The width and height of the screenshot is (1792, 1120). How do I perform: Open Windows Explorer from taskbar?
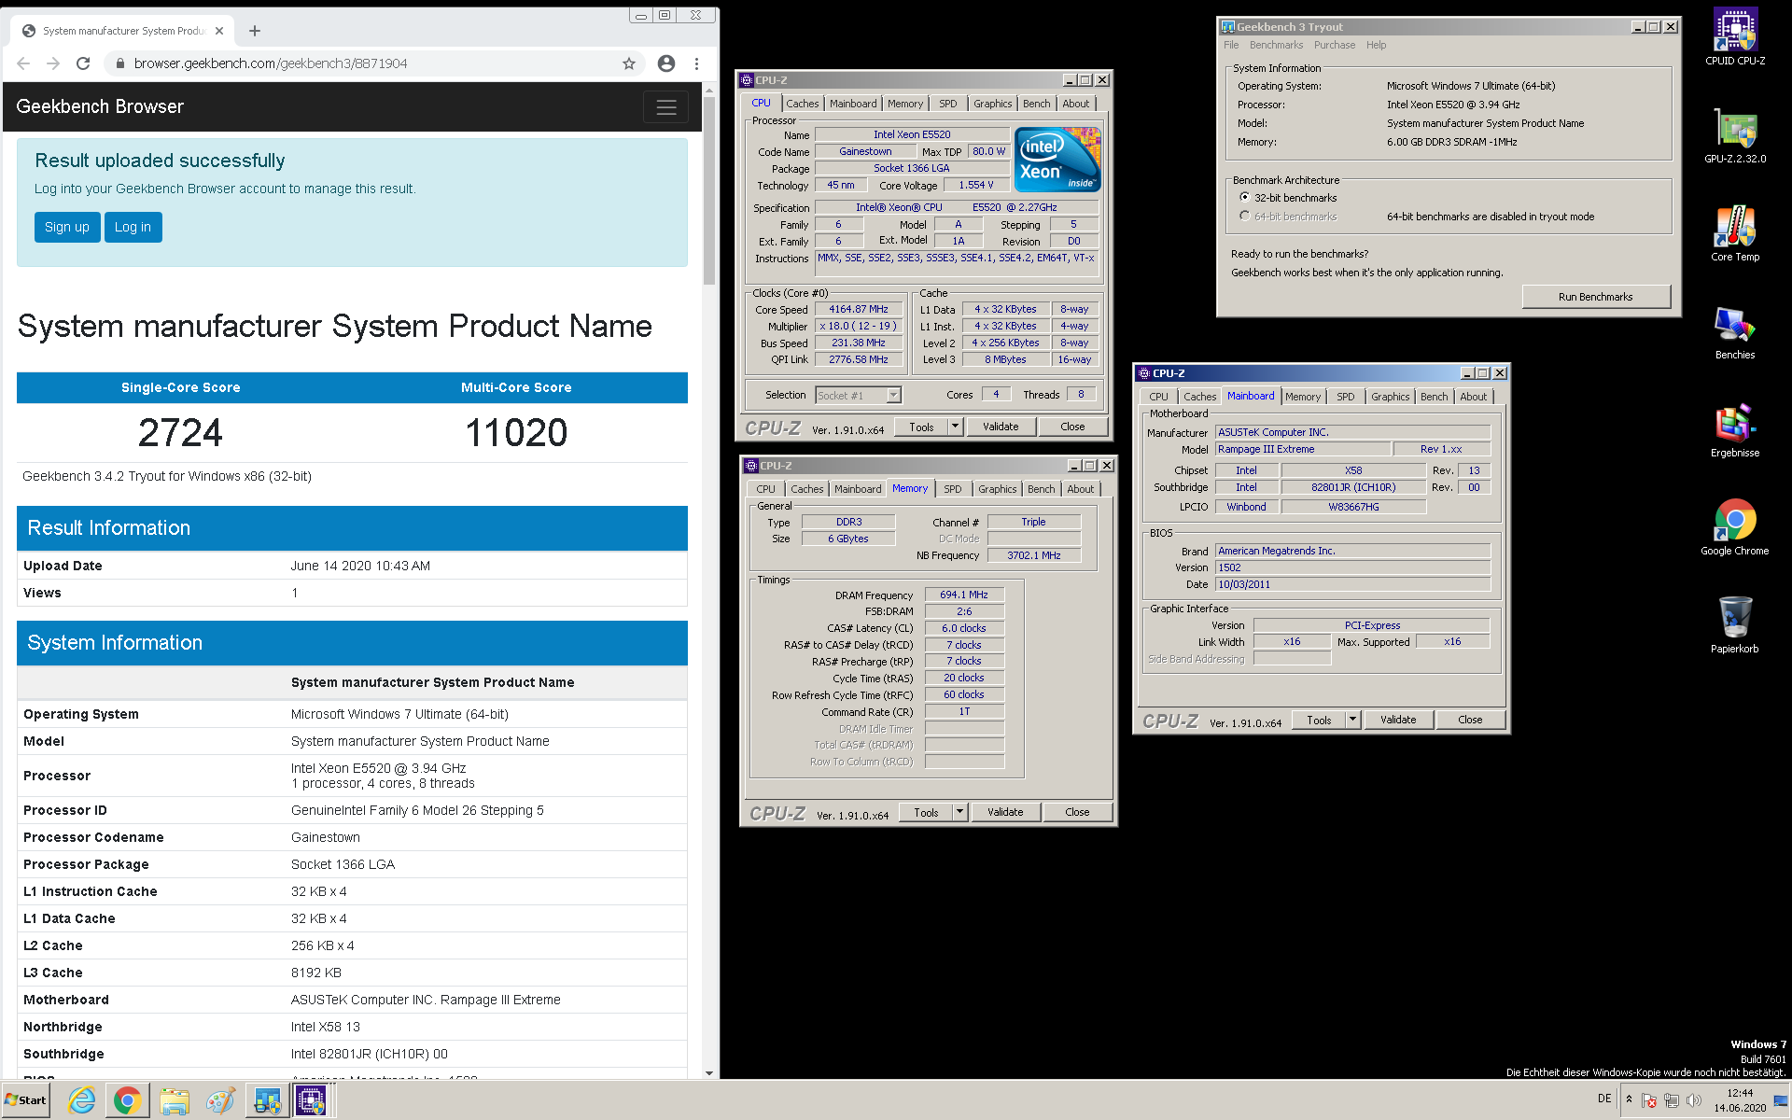(x=174, y=1100)
